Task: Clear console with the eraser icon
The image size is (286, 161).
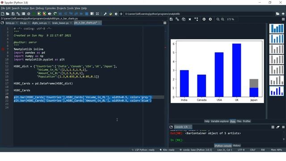Action: pos(278,127)
